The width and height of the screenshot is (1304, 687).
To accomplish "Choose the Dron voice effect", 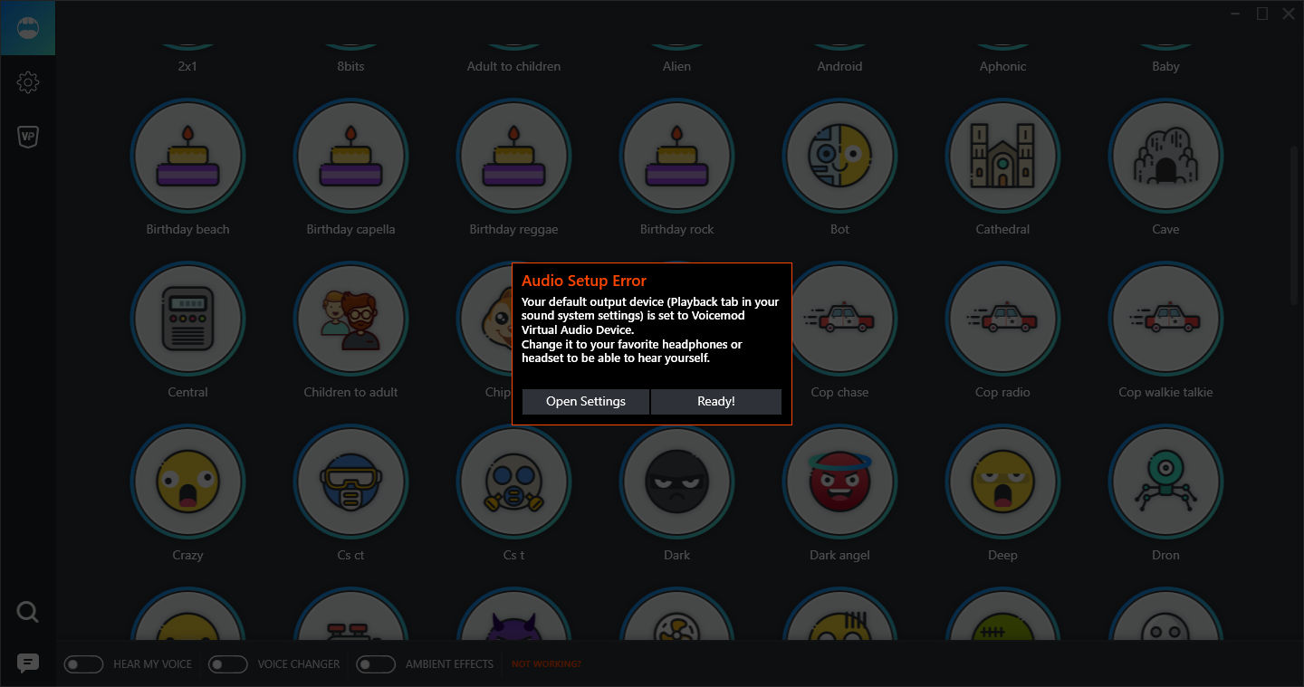I will pyautogui.click(x=1165, y=482).
